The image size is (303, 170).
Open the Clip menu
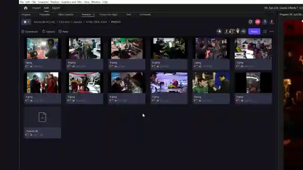click(x=34, y=2)
